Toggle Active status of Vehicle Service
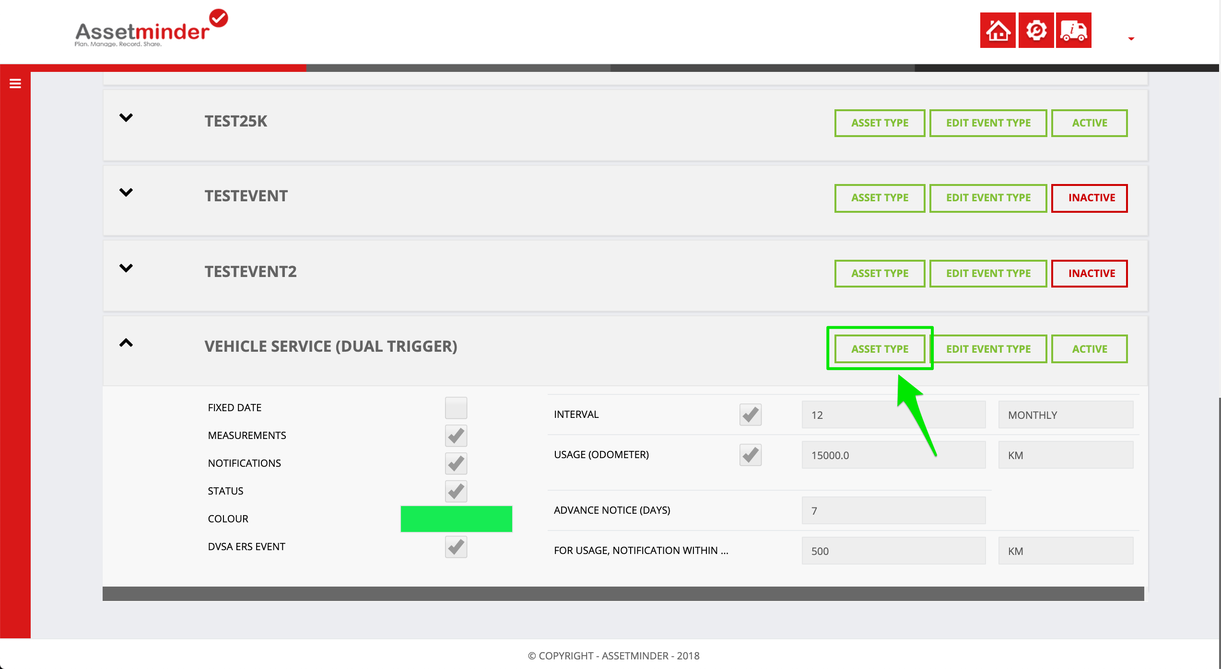Image resolution: width=1221 pixels, height=669 pixels. tap(1089, 349)
